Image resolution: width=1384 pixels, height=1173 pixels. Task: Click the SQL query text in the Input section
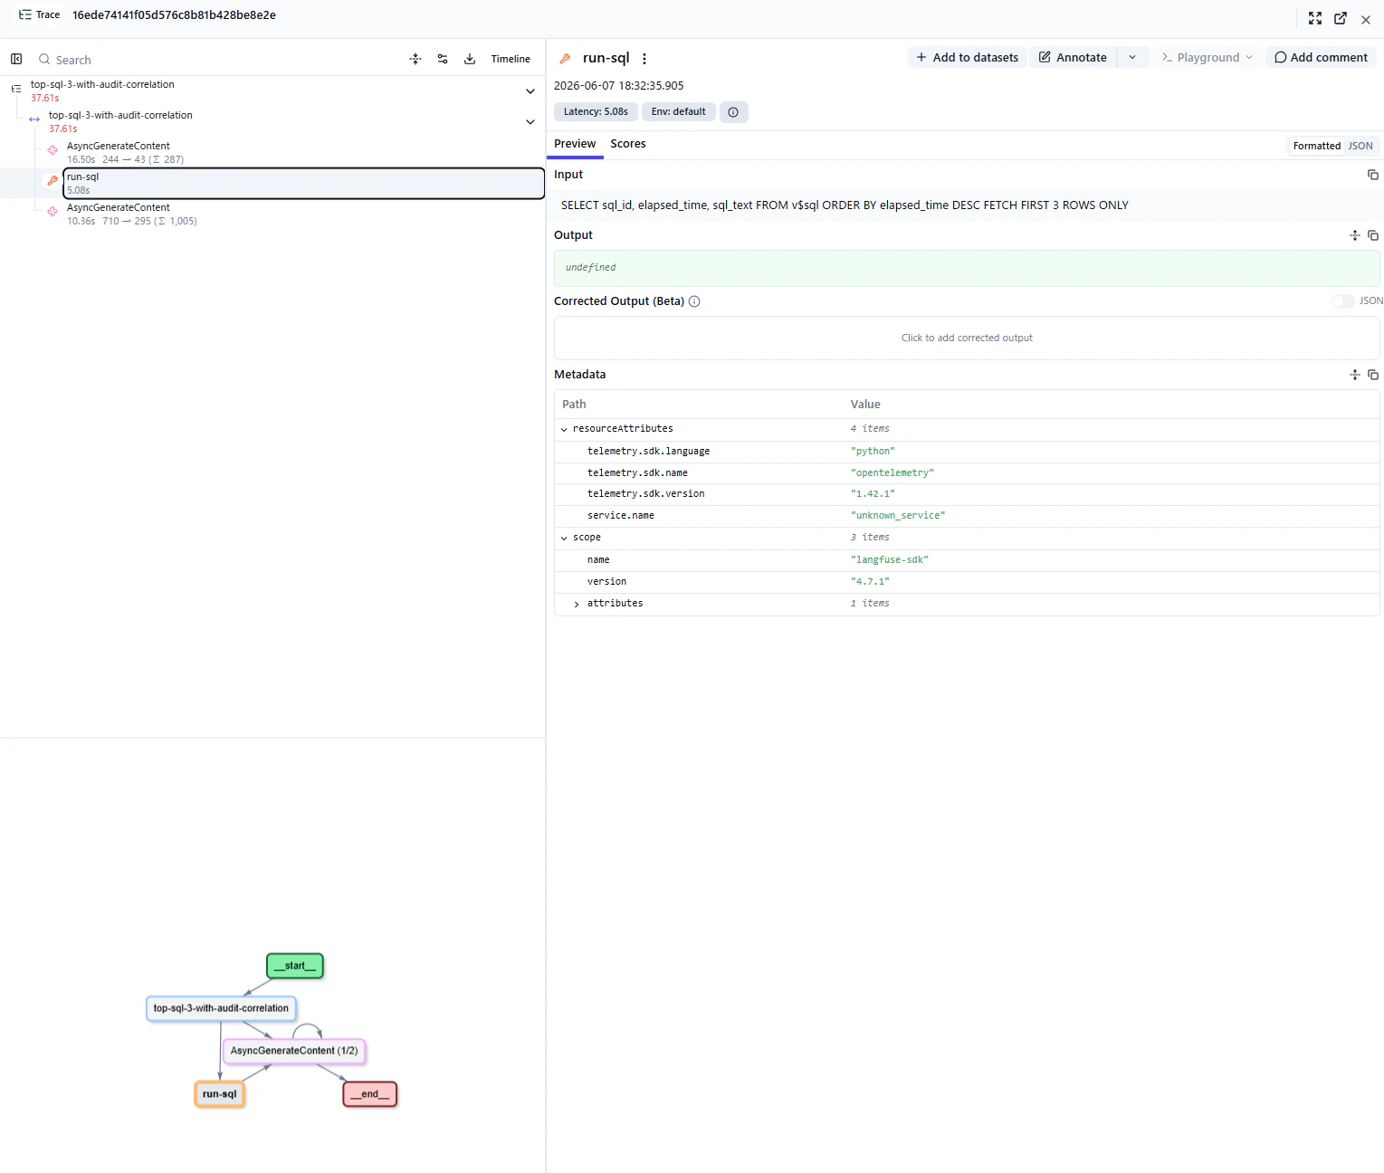pyautogui.click(x=845, y=205)
